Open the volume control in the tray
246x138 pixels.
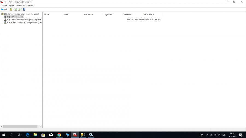pos(219,135)
